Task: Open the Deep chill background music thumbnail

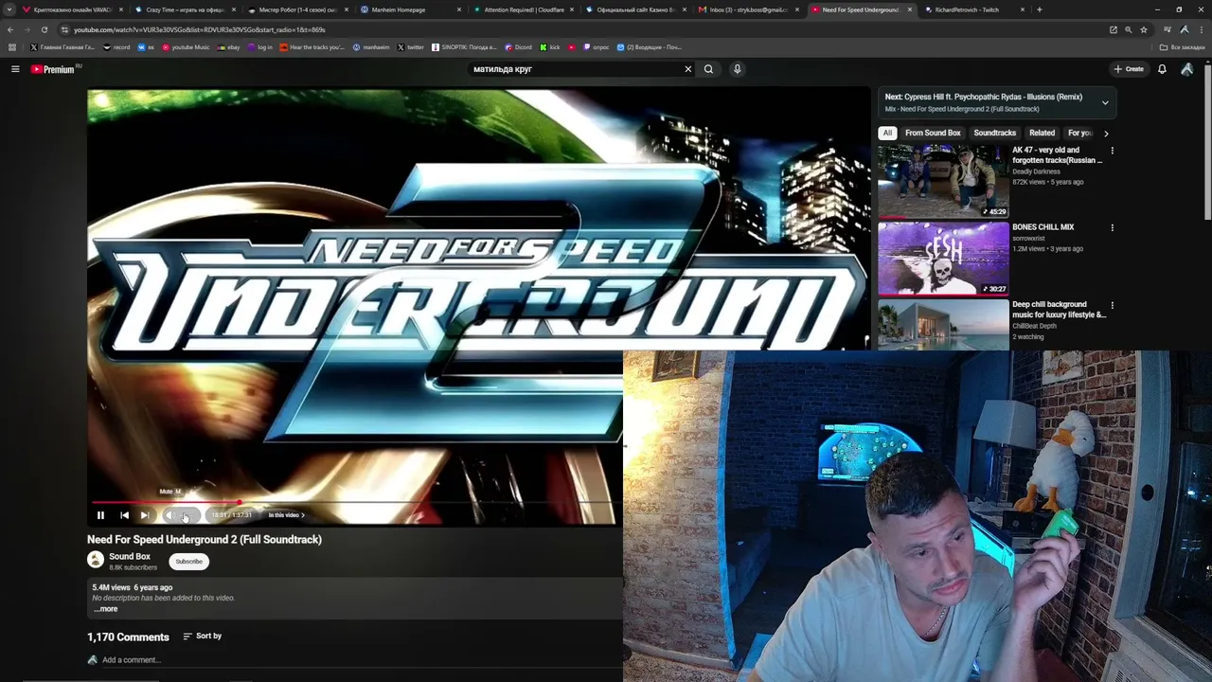Action: [943, 325]
